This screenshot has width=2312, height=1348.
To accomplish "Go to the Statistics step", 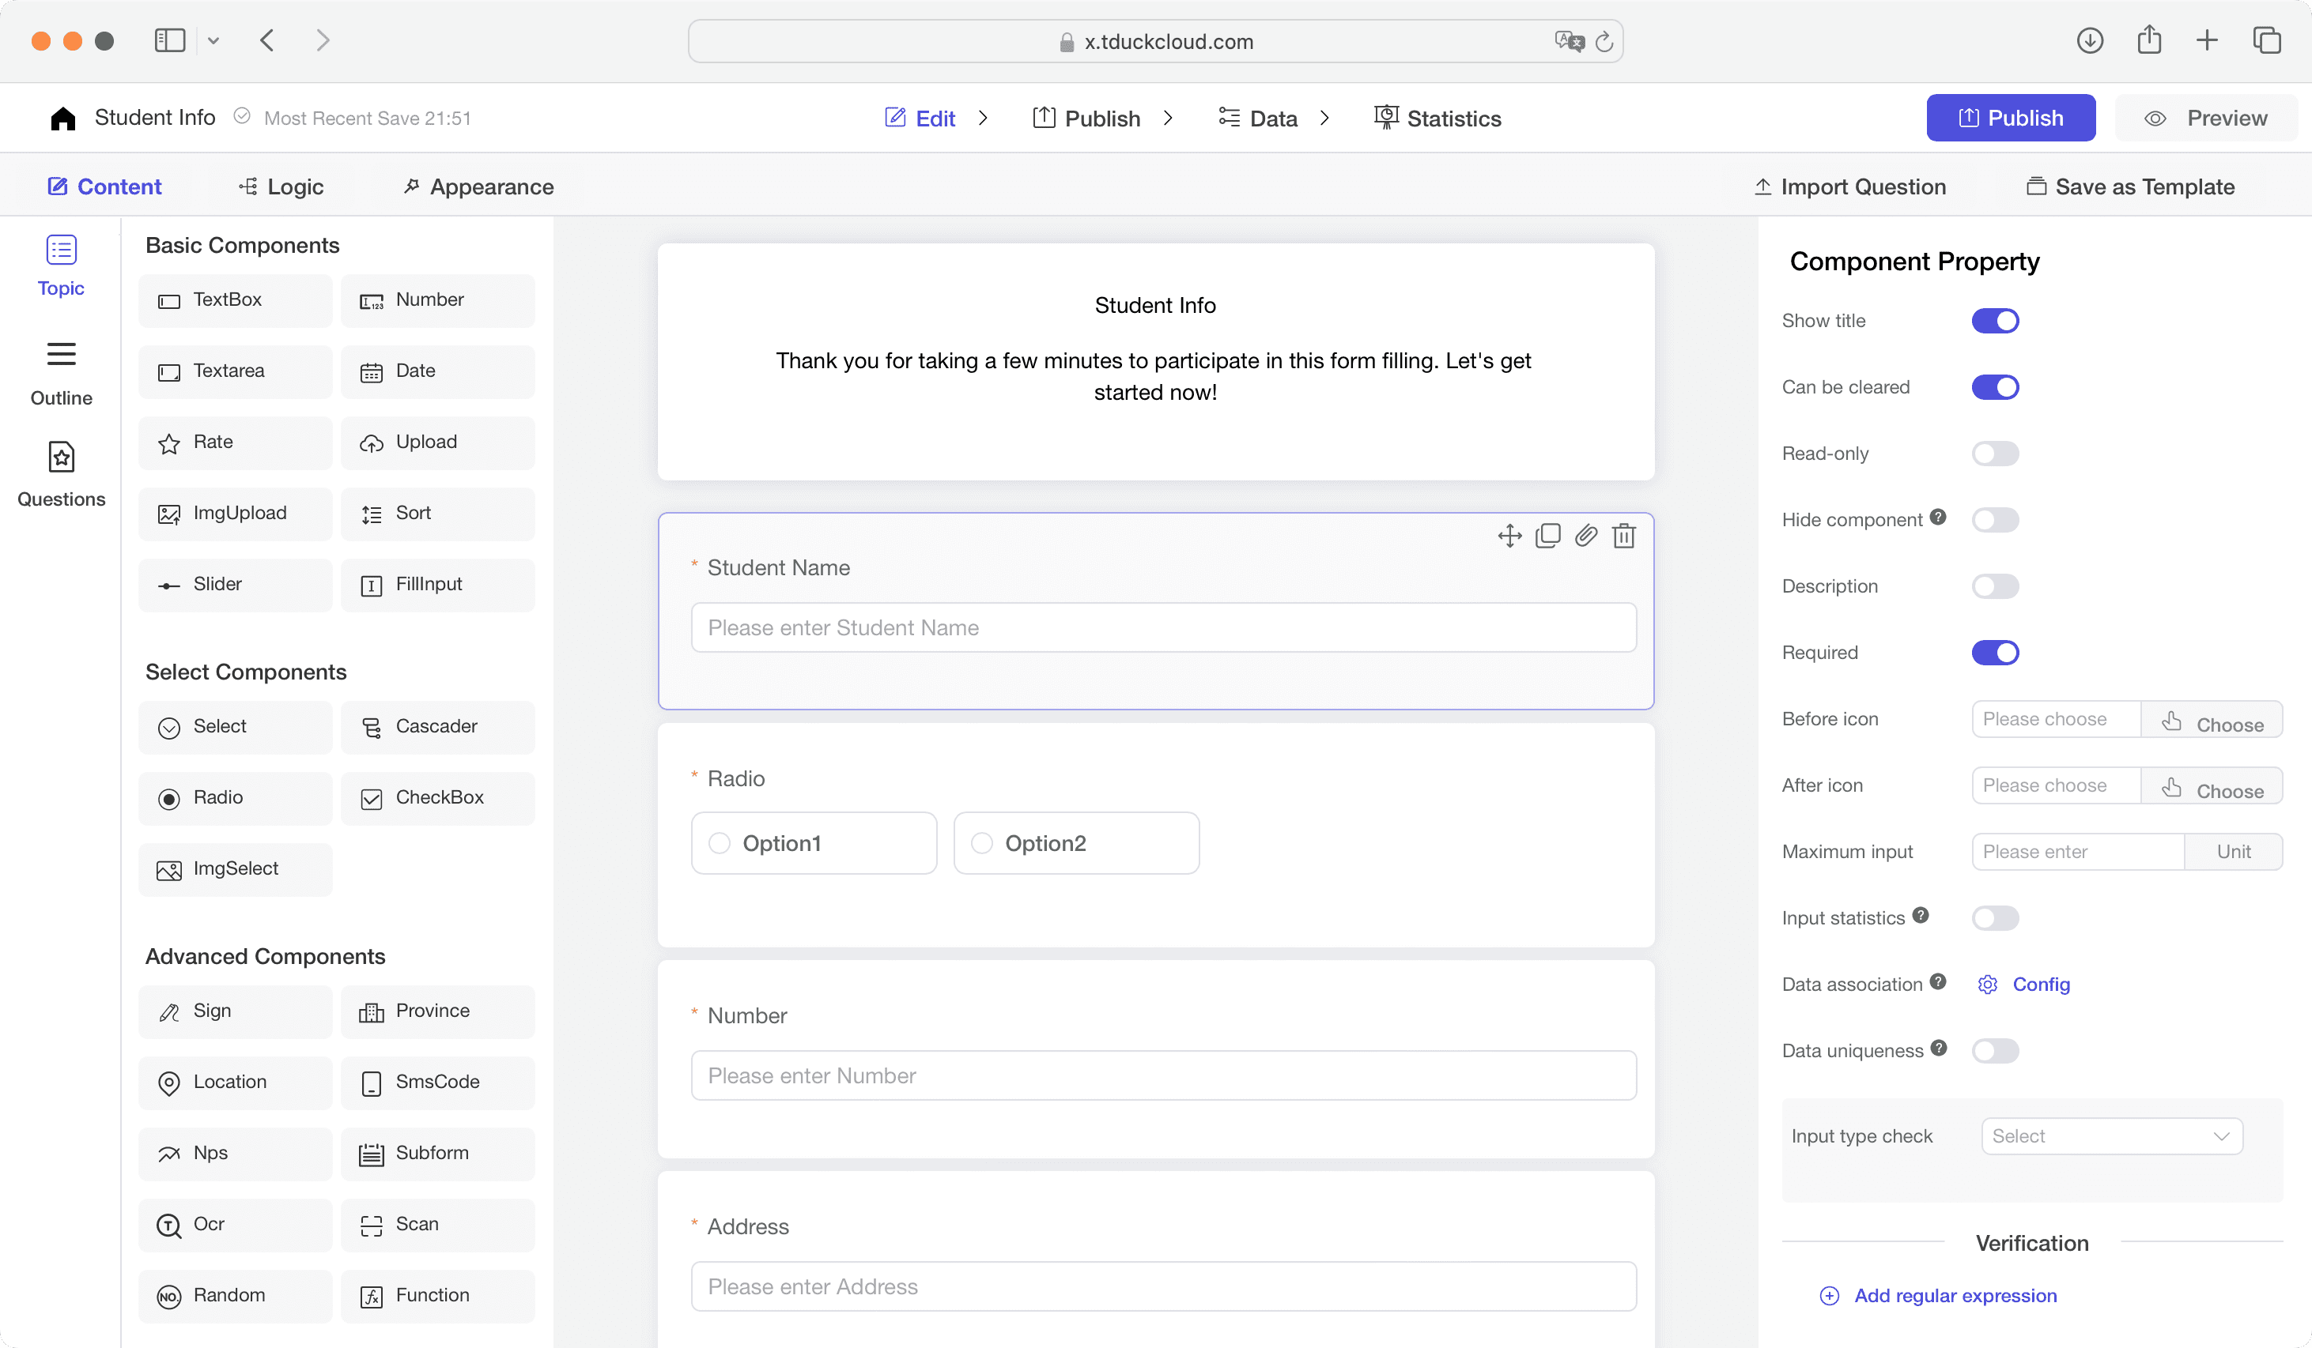I will pos(1437,119).
